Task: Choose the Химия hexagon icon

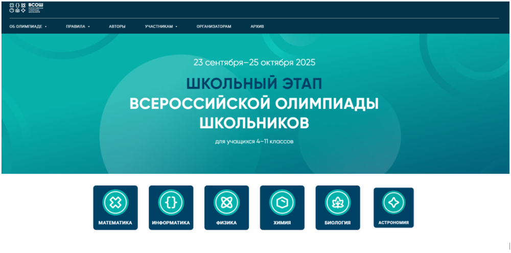Action: point(282,202)
